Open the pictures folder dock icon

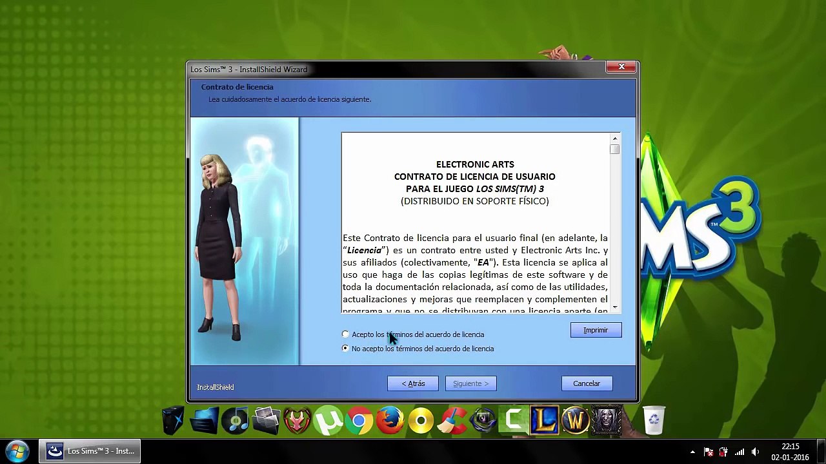click(x=266, y=421)
